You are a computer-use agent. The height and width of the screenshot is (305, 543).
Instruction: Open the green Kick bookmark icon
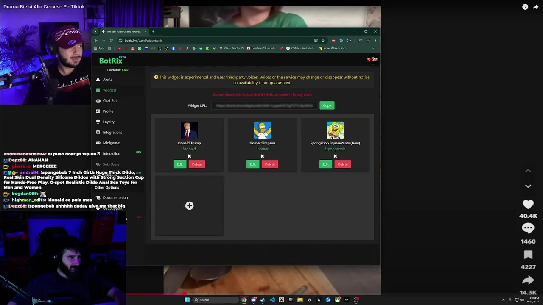[x=207, y=48]
